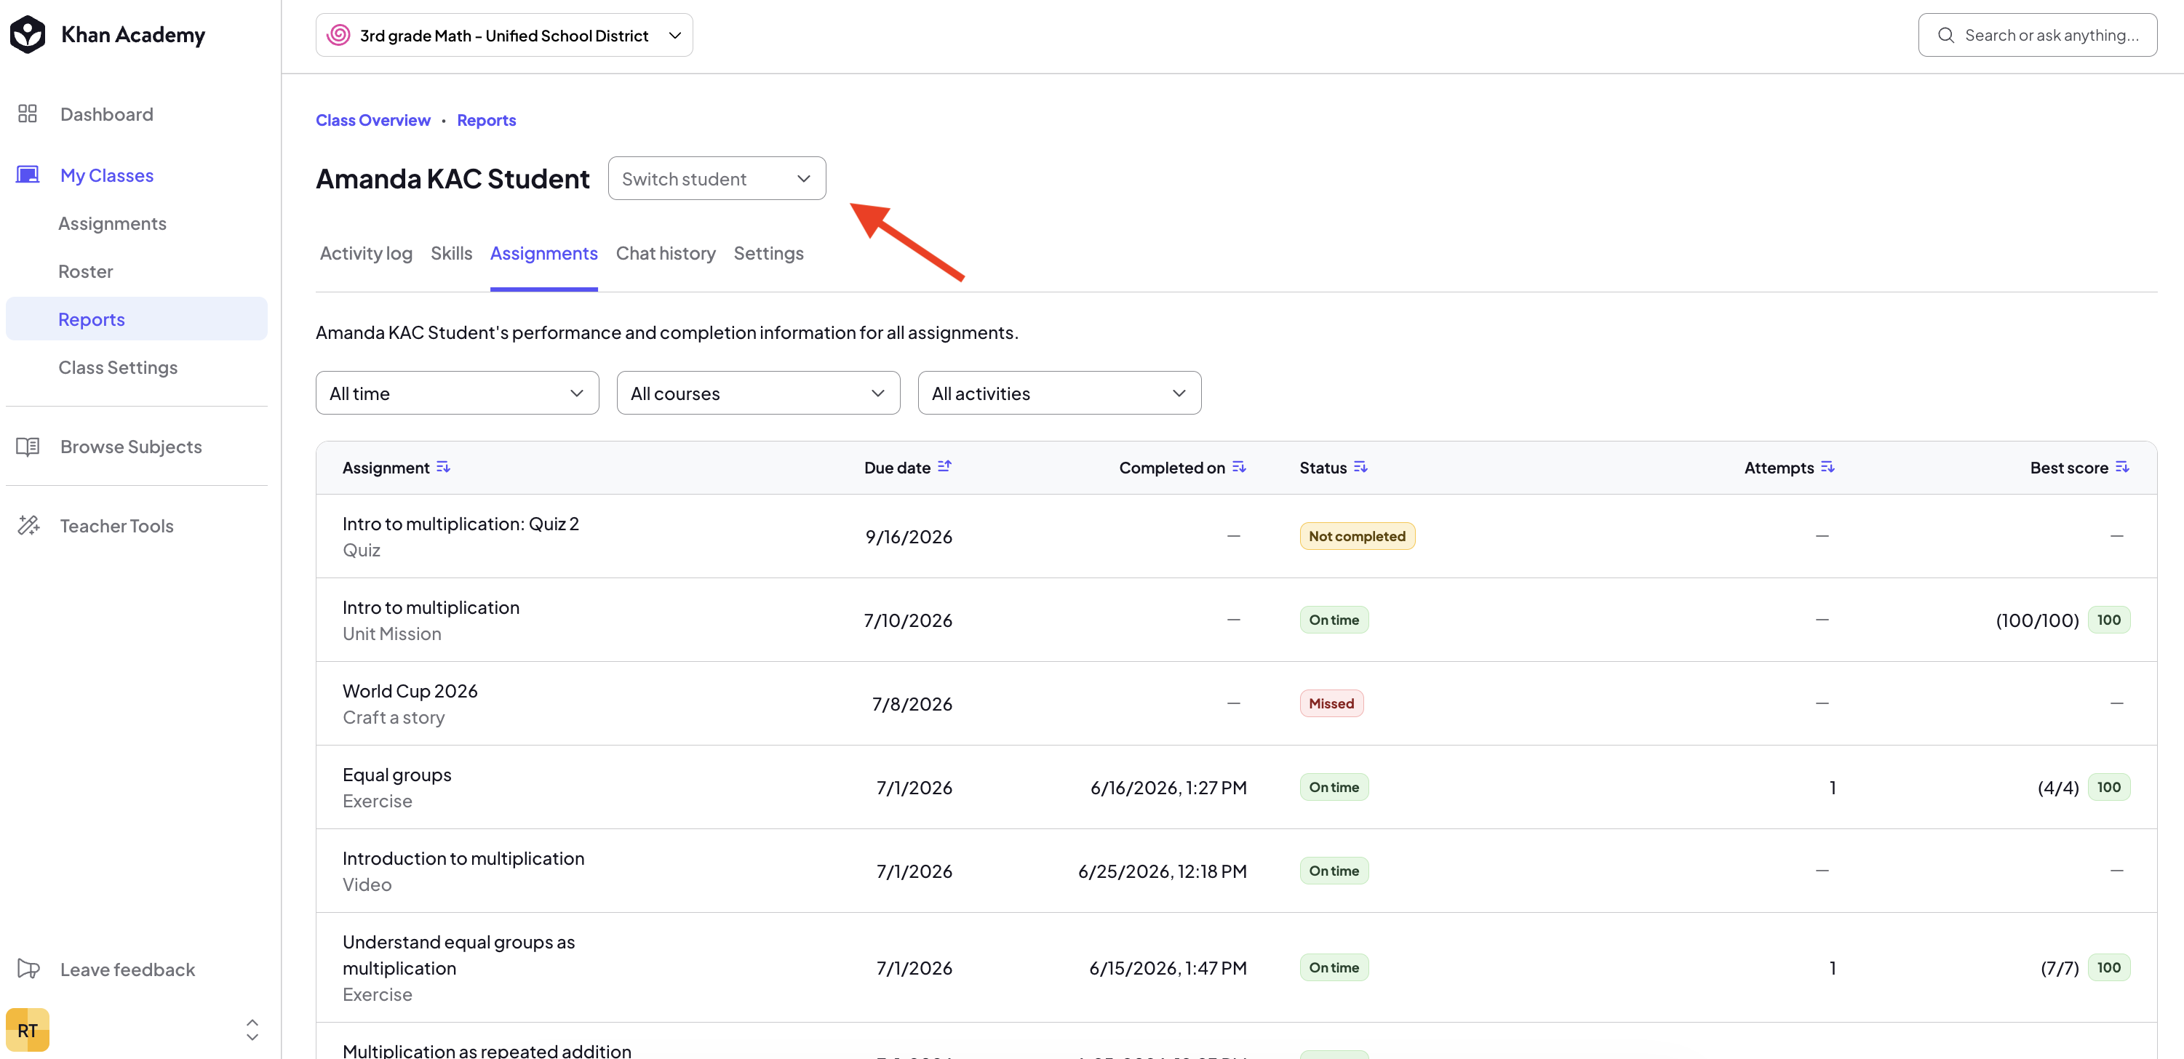Sort by Status column icon

1360,467
